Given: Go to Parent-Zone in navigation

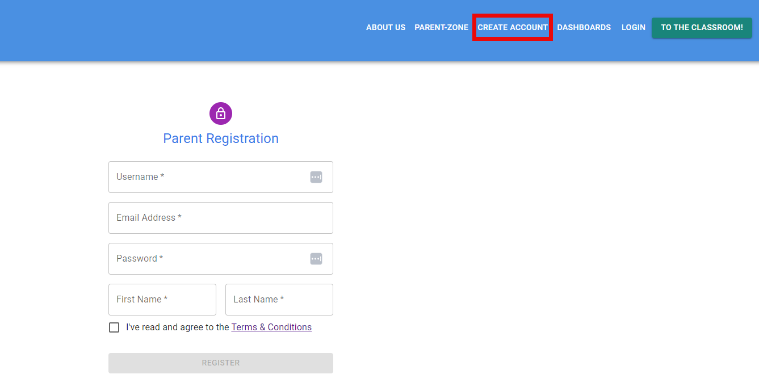Looking at the screenshot, I should [x=441, y=27].
